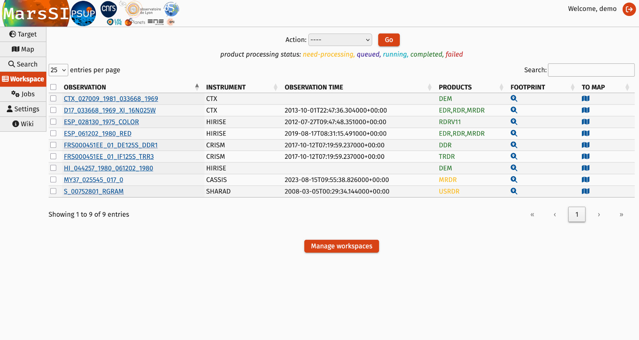This screenshot has height=340, width=639.
Task: Open the Action dropdown menu
Action: click(x=340, y=40)
